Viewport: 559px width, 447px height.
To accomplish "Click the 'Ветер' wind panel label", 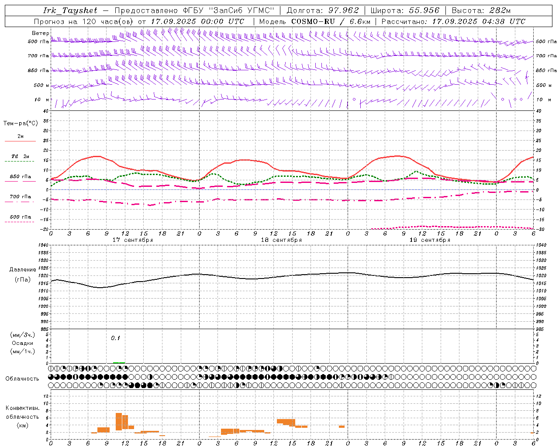I will point(41,33).
